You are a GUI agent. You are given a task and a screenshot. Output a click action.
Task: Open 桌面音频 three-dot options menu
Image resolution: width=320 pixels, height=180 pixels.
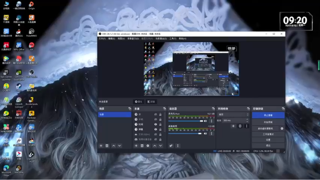click(x=212, y=134)
